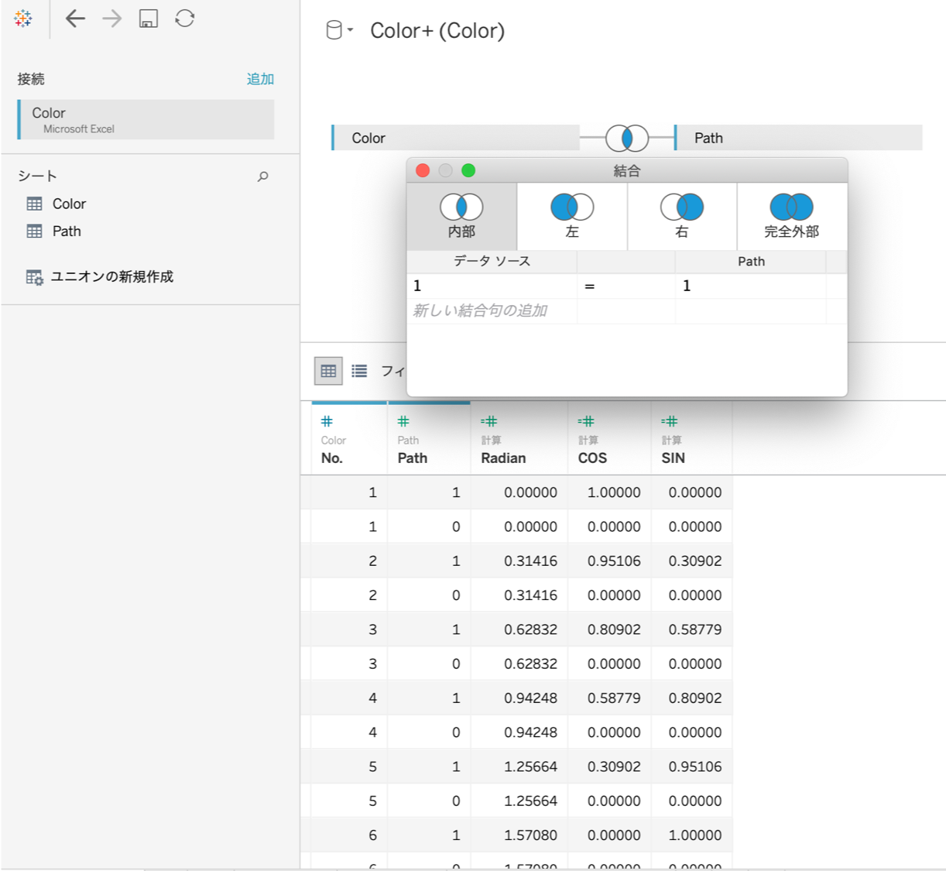Click the Radian calculated field column header
Screen dimensions: 946x871
[503, 458]
